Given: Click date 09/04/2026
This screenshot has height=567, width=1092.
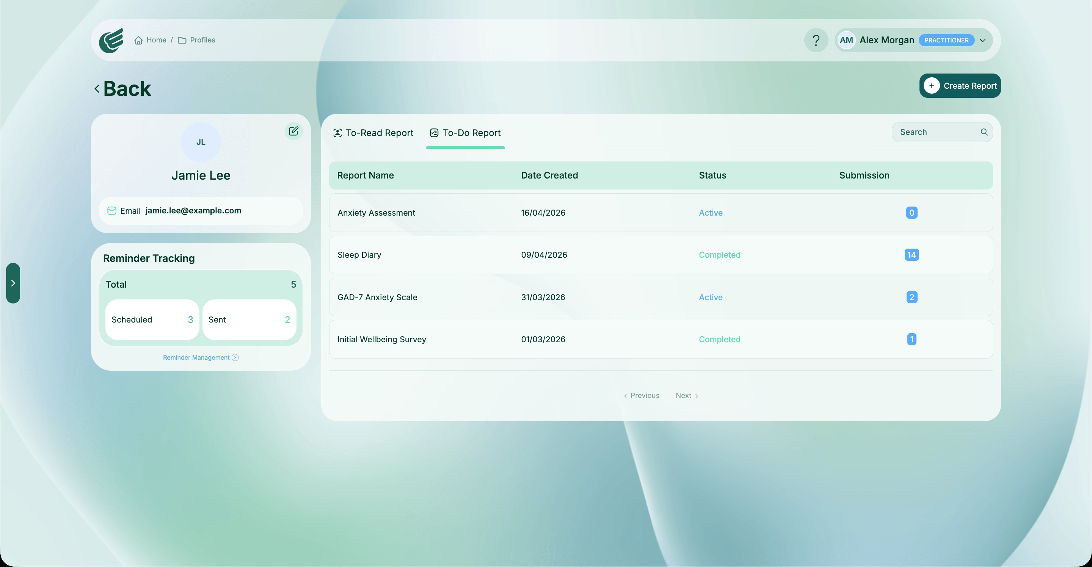Looking at the screenshot, I should click(544, 255).
